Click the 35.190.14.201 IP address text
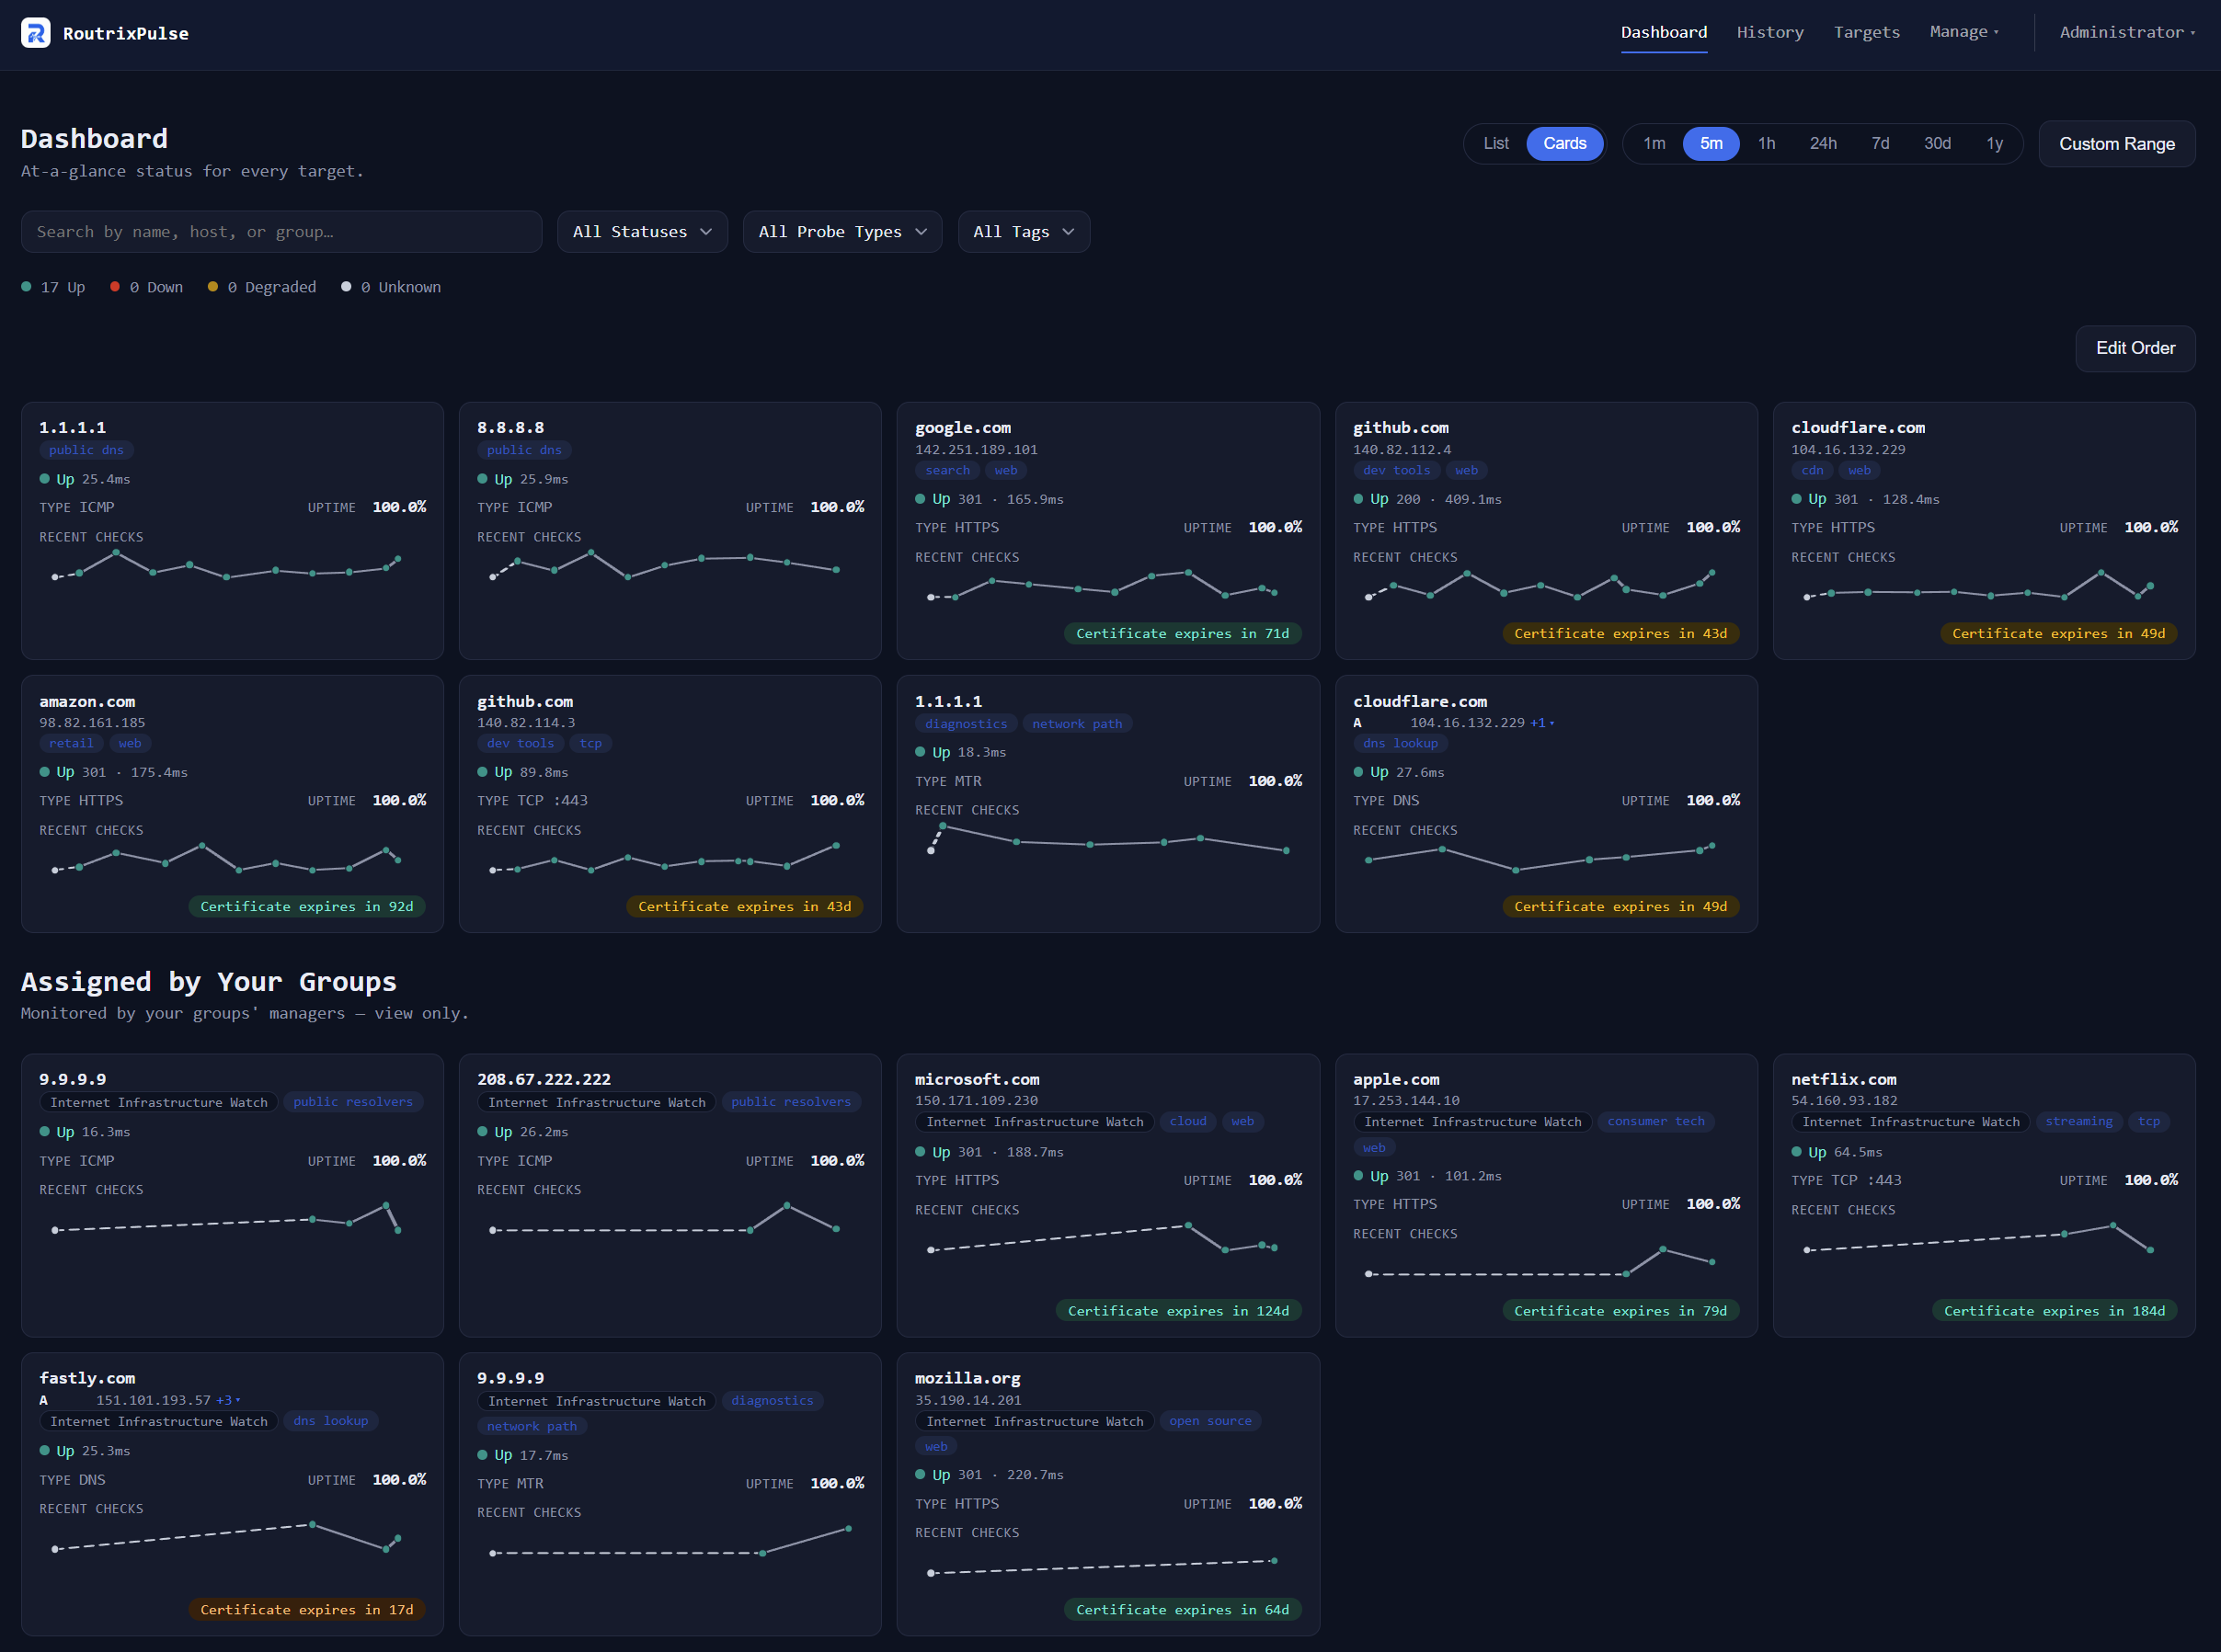Viewport: 2221px width, 1652px height. point(967,1400)
